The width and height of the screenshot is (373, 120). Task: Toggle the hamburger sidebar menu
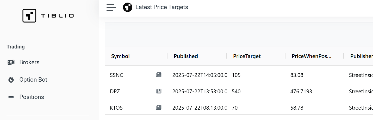point(111,7)
